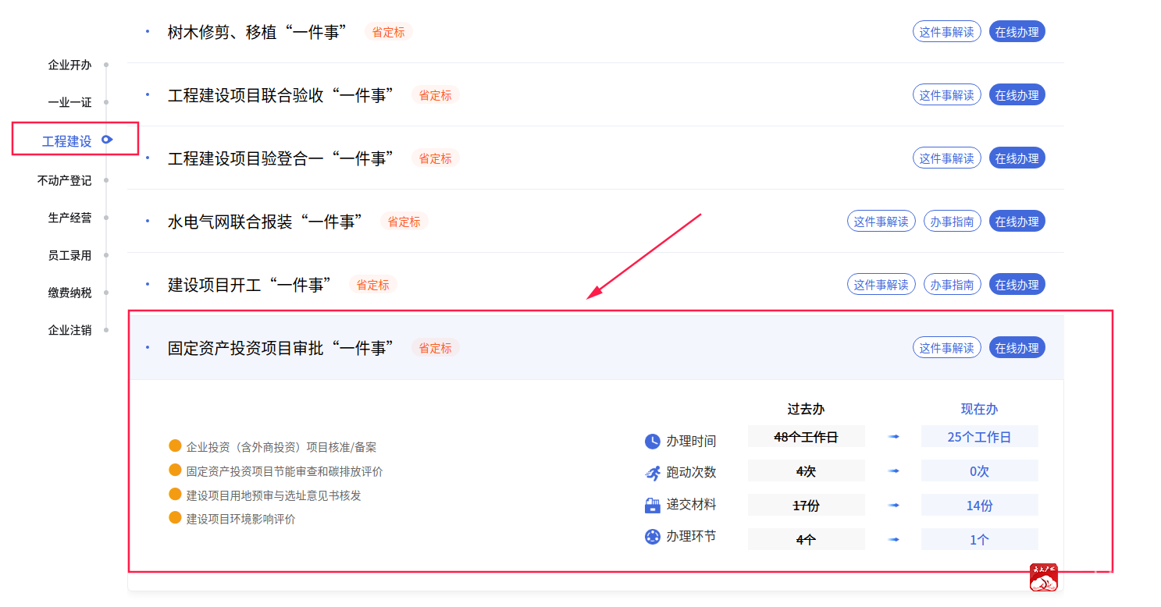Click orange bullet beside 企业投资项目核准/备案
Viewport: 1161px width, 607px height.
click(x=175, y=445)
